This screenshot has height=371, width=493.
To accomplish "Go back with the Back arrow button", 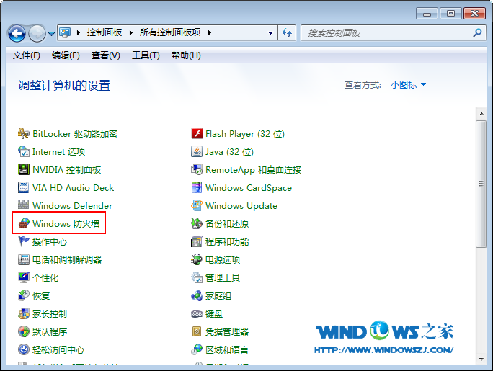I will (x=17, y=33).
